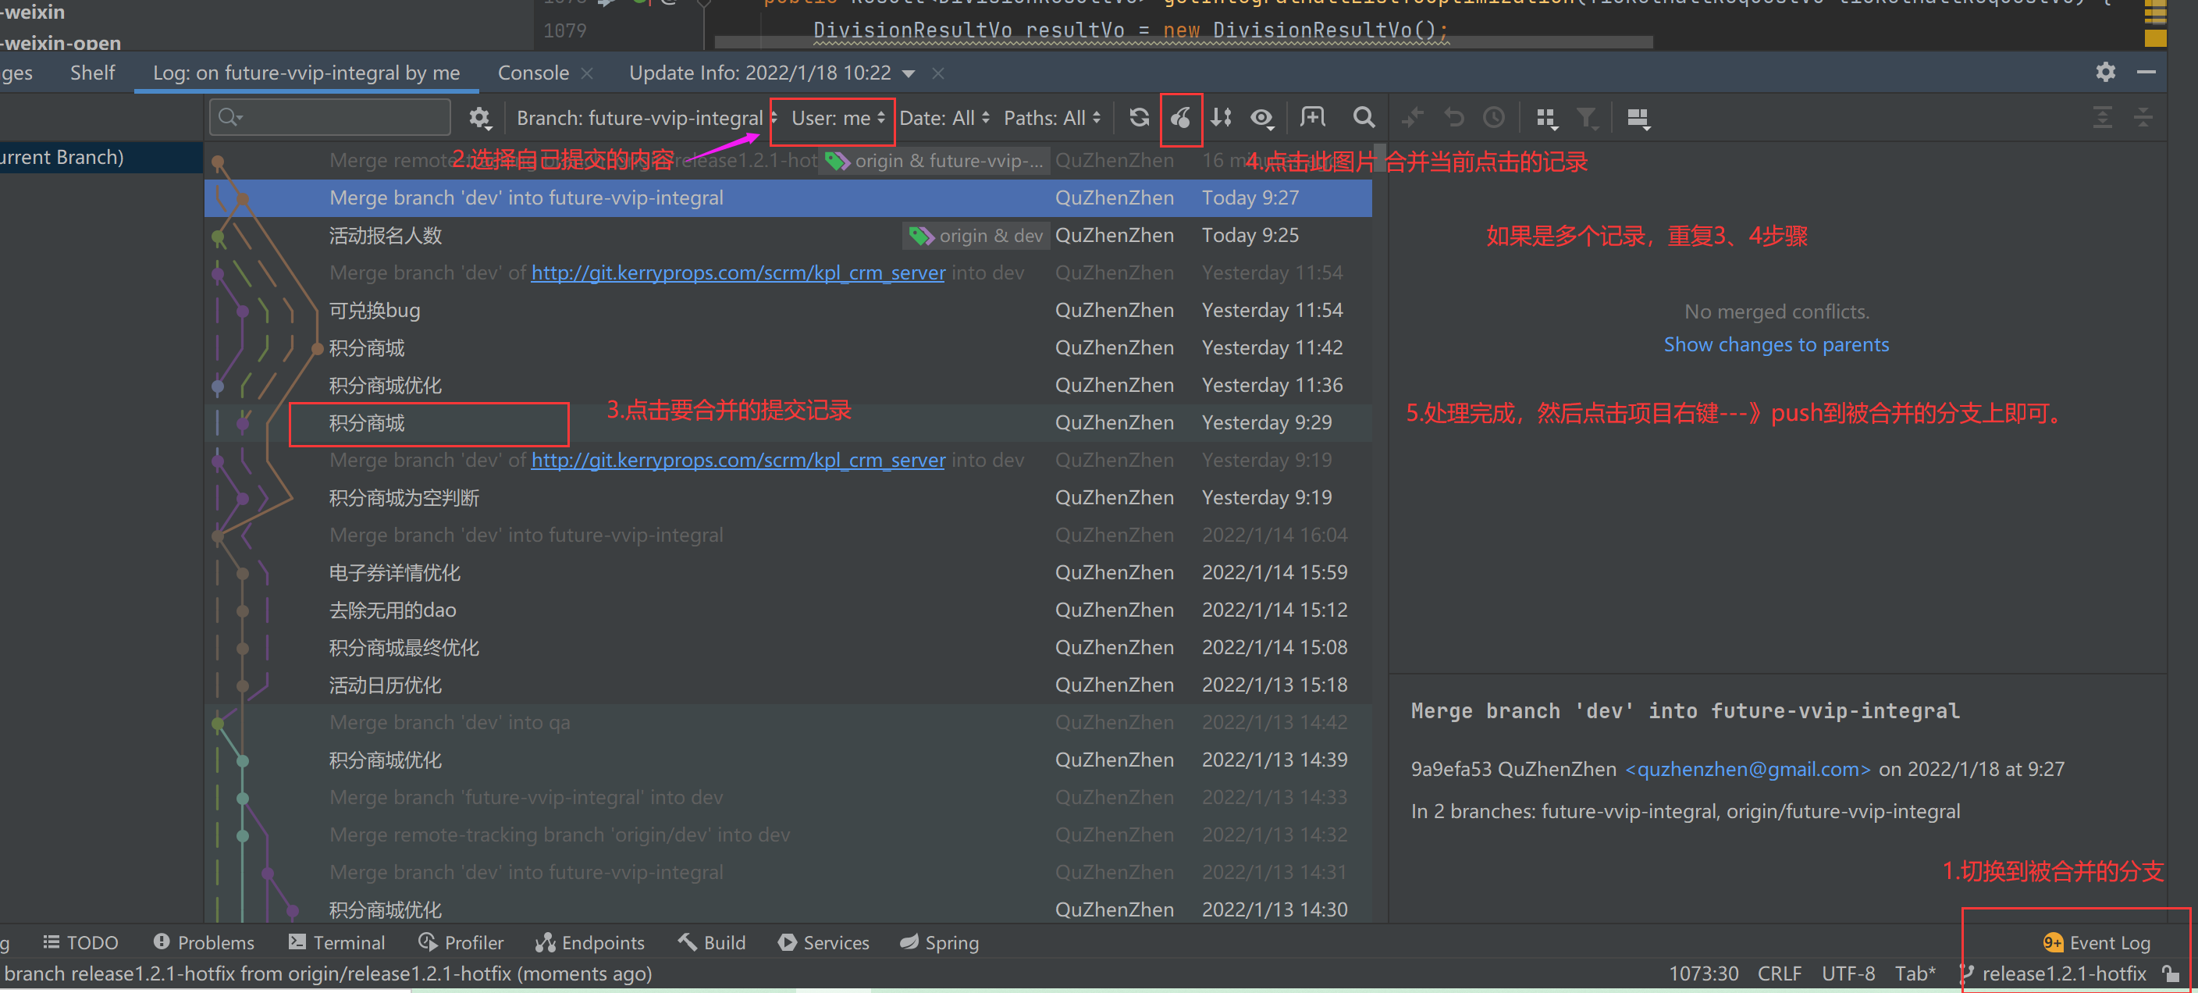This screenshot has height=993, width=2198.
Task: Open the Terminal tool window
Action: [x=337, y=943]
